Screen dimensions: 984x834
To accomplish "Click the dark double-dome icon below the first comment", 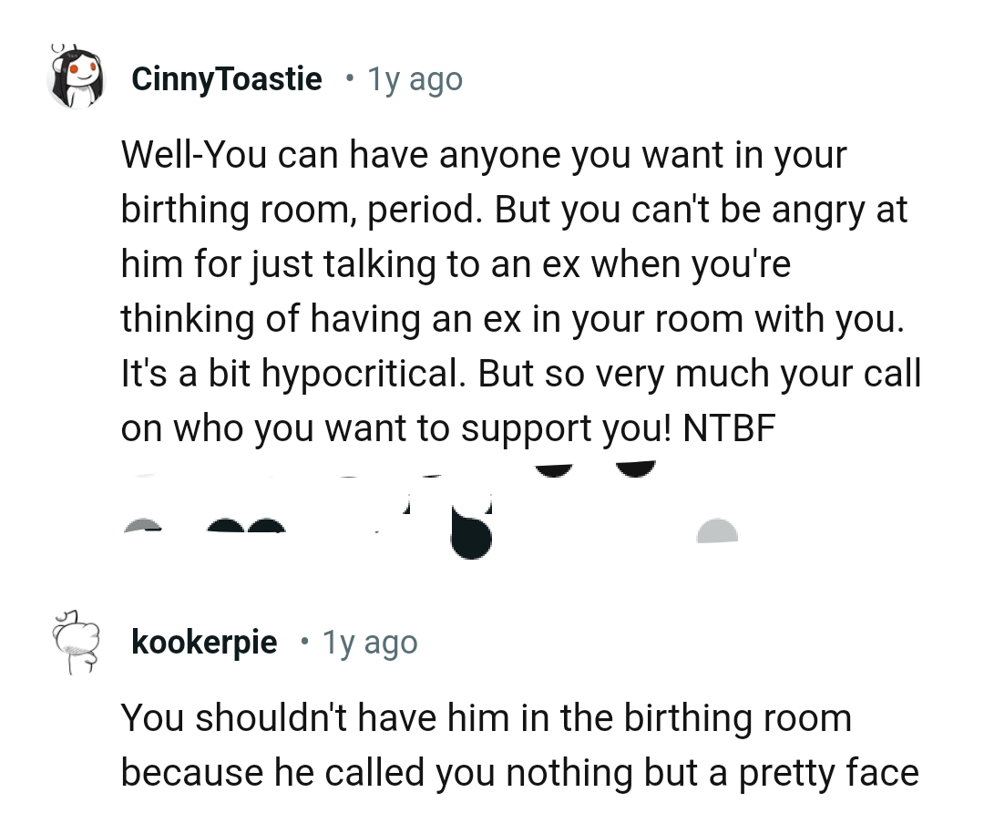I will tap(245, 525).
